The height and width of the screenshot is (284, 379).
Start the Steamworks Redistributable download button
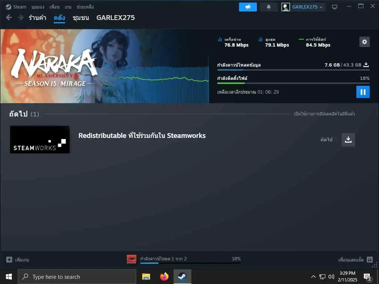pos(348,139)
